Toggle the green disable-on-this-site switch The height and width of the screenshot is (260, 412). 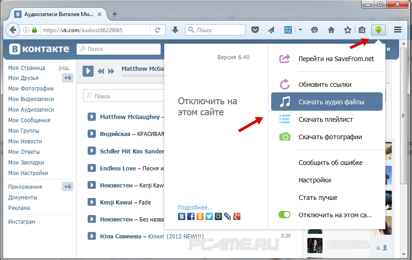coord(284,215)
